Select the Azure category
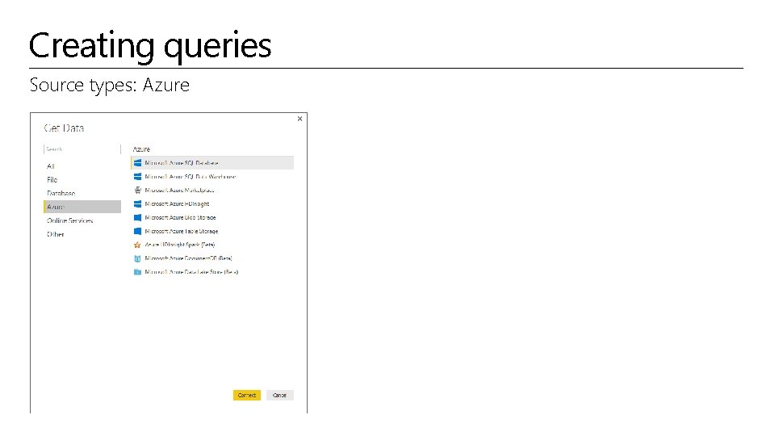The width and height of the screenshot is (775, 436). (x=82, y=207)
